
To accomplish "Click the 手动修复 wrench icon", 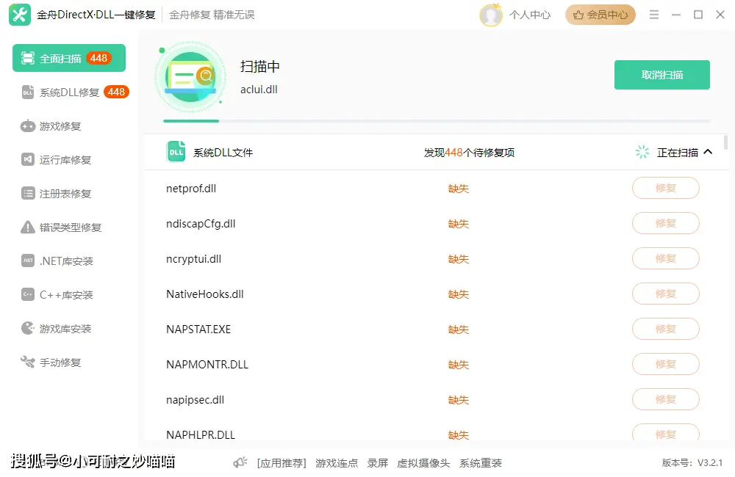I will [x=28, y=363].
